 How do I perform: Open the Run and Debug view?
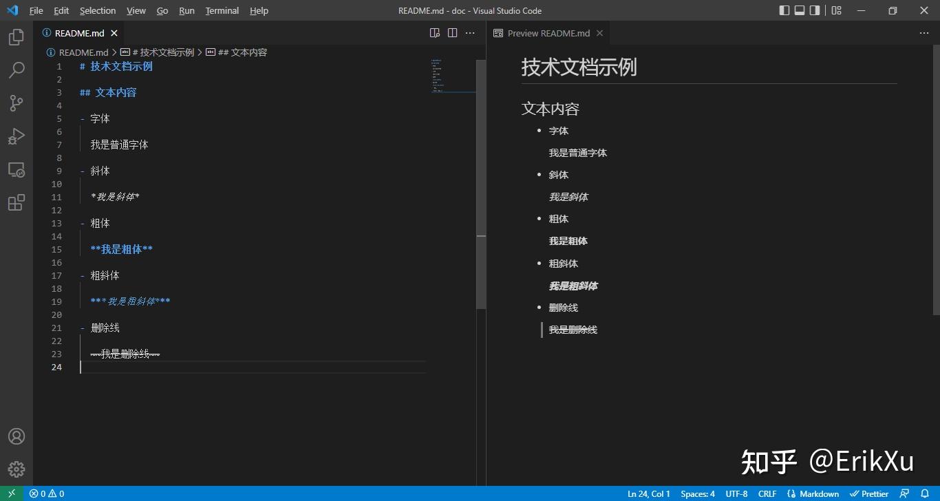point(17,136)
